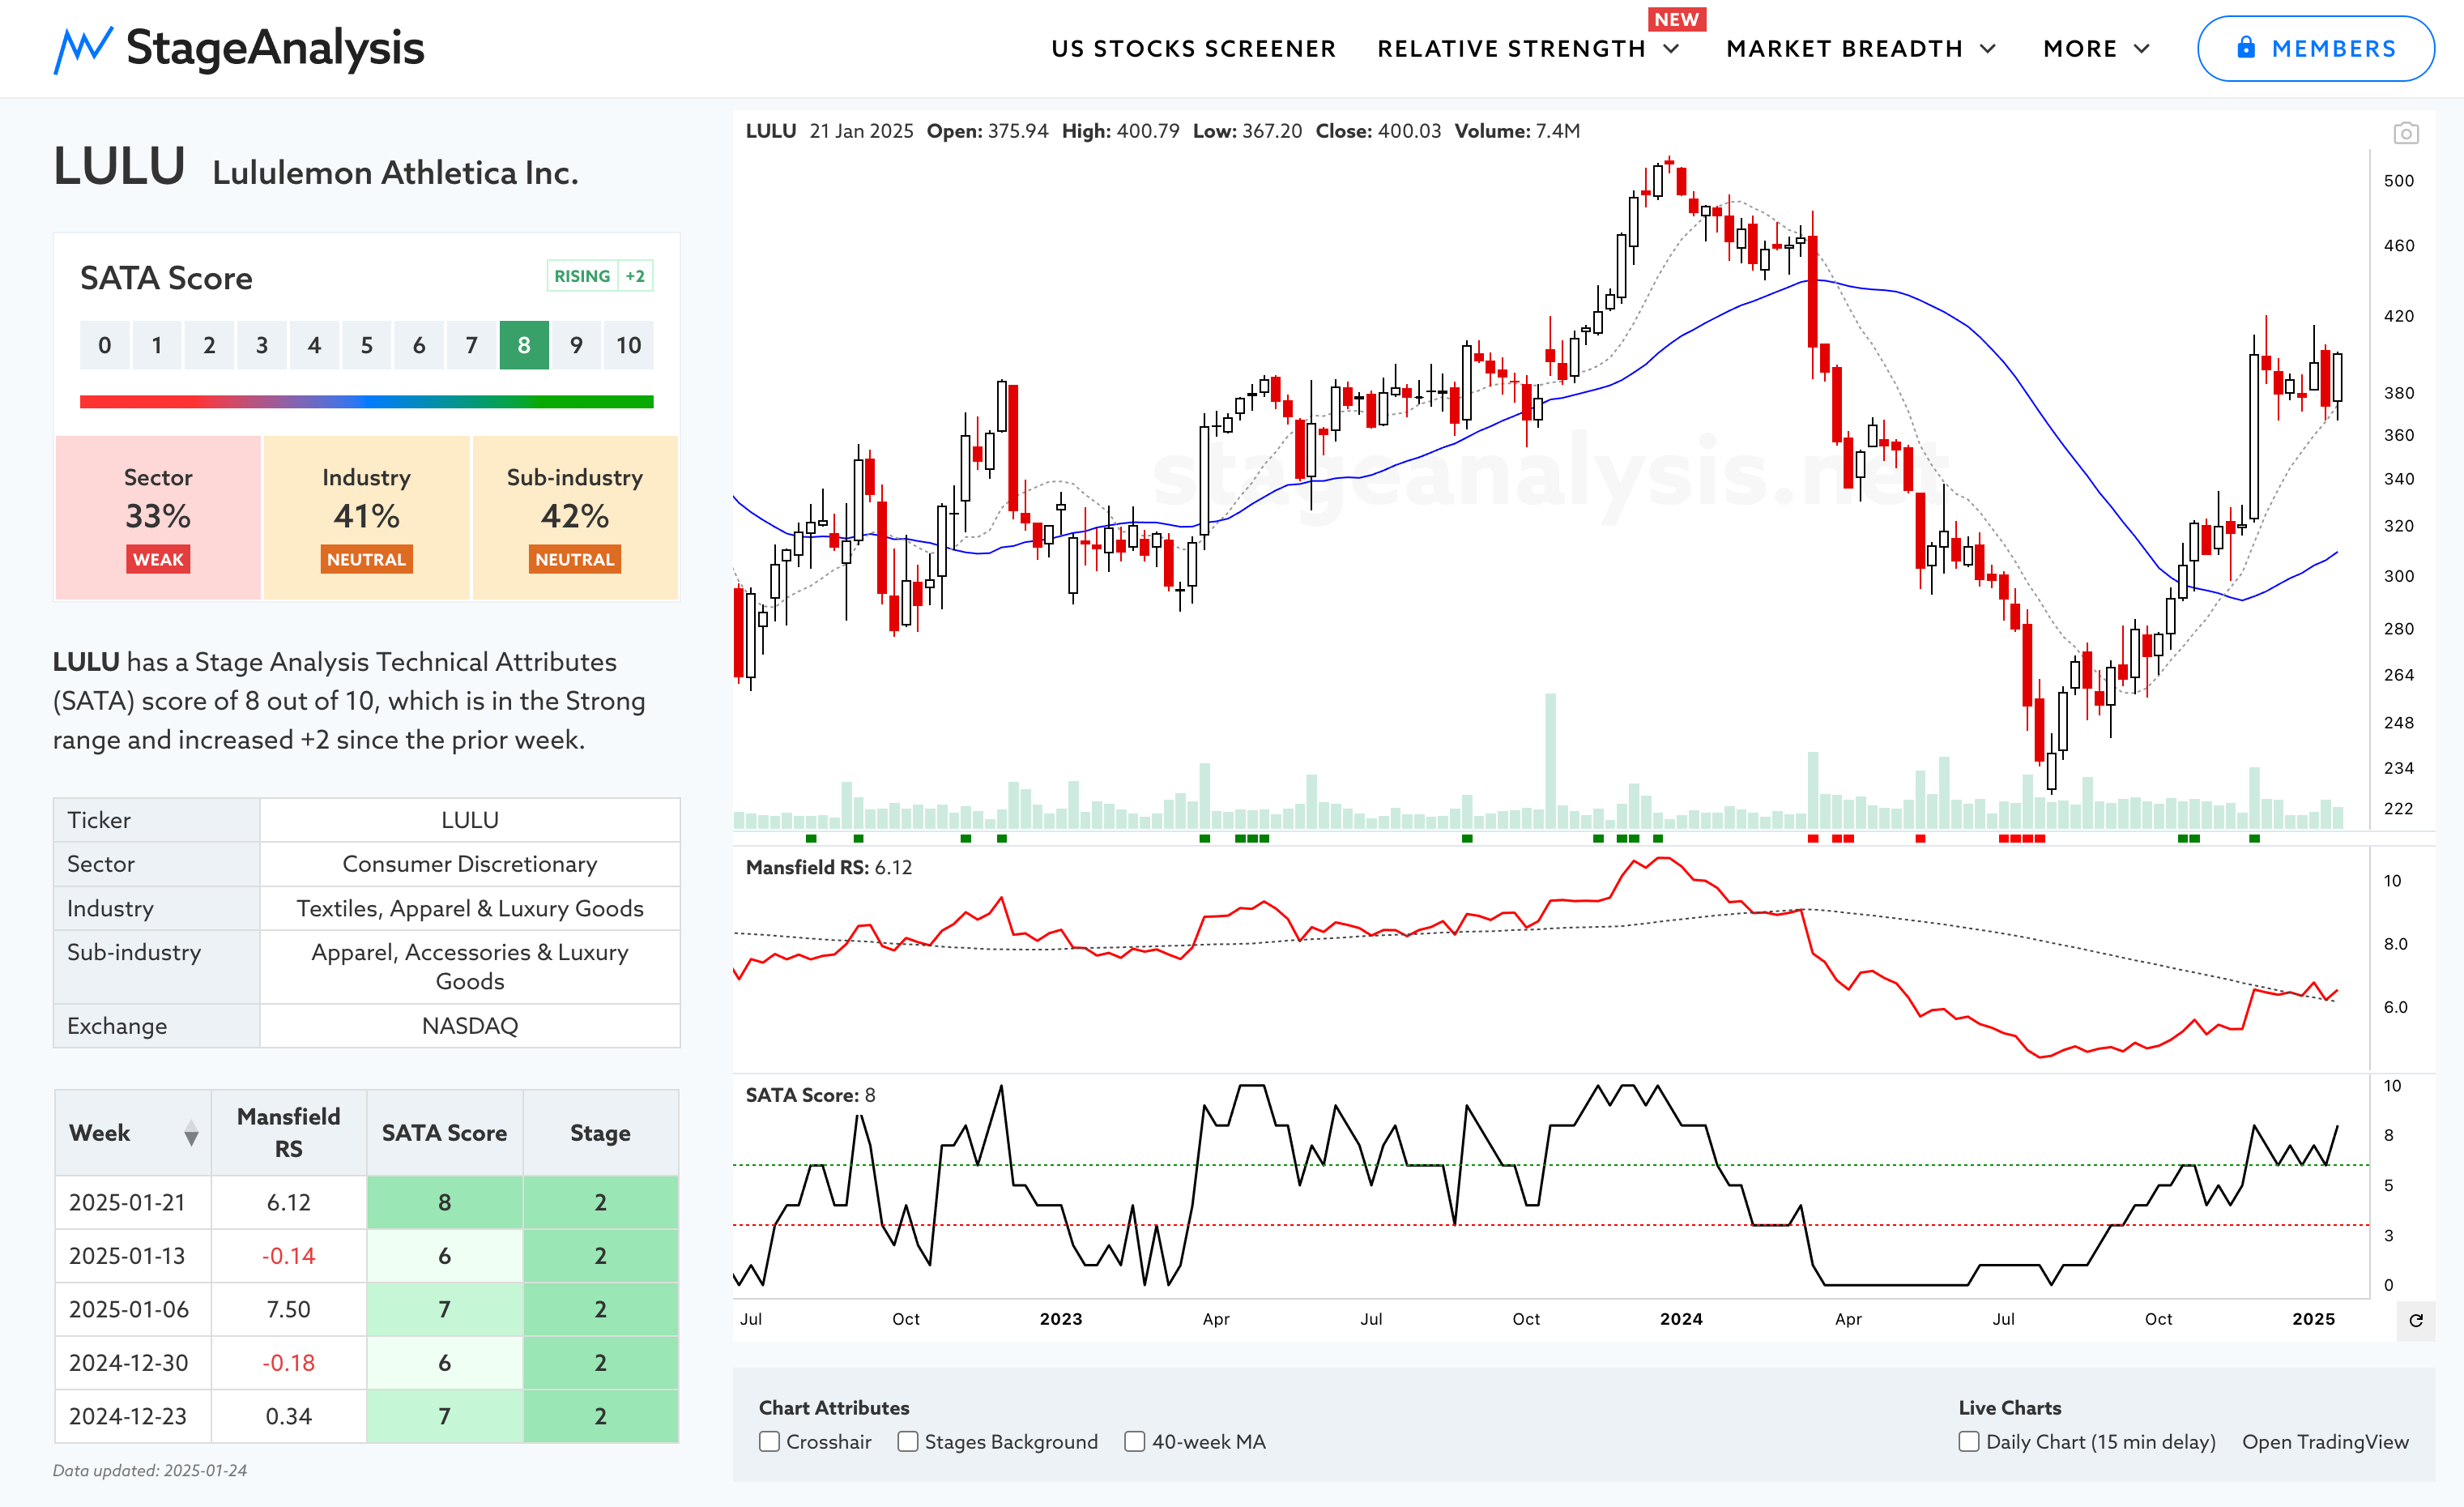Screen dimensions: 2464x1507
Task: Click the Industry 41% NEUTRAL card
Action: point(366,518)
